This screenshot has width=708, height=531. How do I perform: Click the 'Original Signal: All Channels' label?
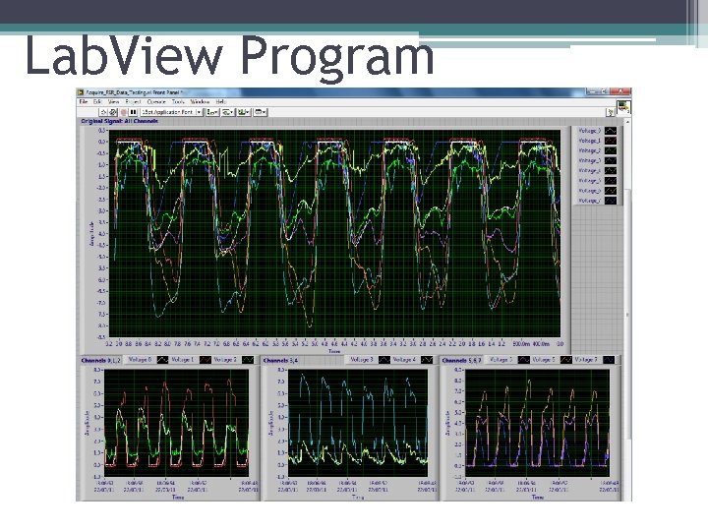tap(120, 121)
